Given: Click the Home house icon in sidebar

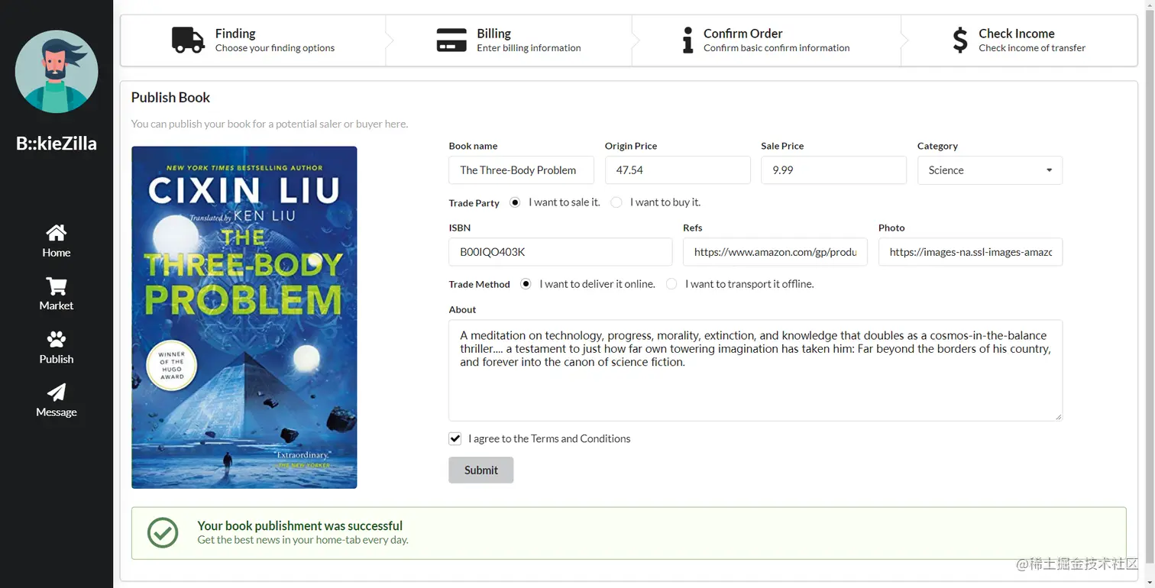Looking at the screenshot, I should 57,233.
